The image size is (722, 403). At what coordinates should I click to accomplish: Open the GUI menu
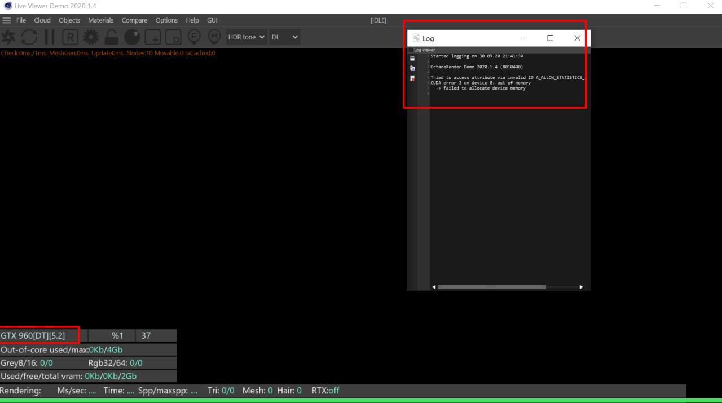pos(212,20)
